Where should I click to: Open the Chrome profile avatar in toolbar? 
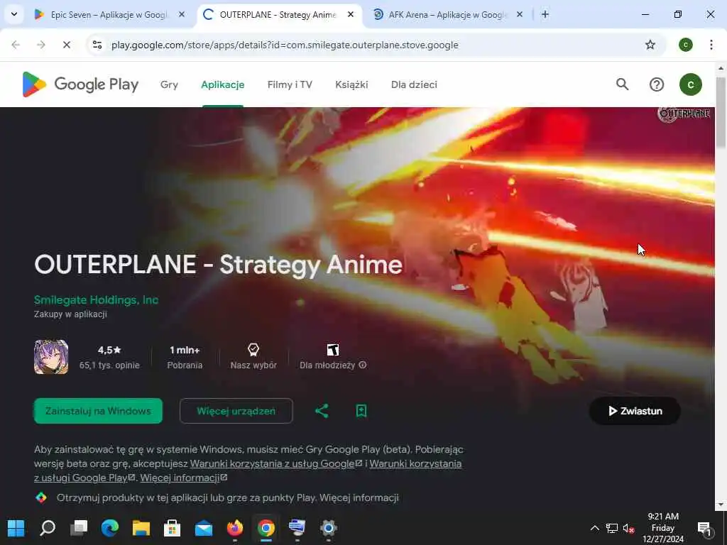pyautogui.click(x=685, y=45)
